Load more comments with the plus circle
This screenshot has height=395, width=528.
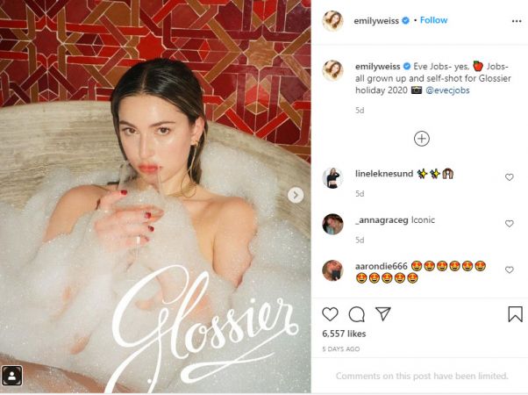tap(422, 139)
